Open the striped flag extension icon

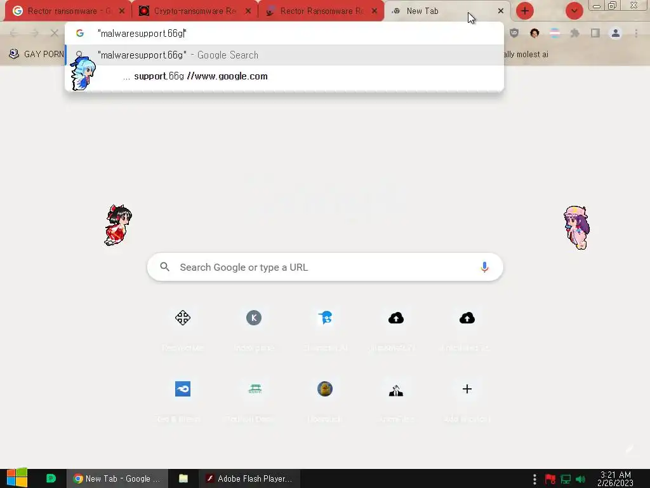(x=555, y=33)
